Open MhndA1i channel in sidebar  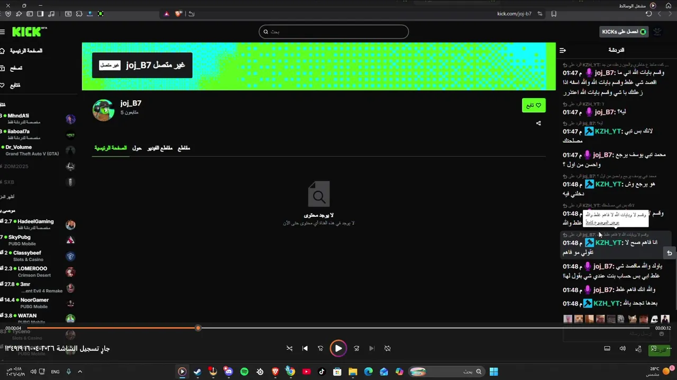(37, 119)
